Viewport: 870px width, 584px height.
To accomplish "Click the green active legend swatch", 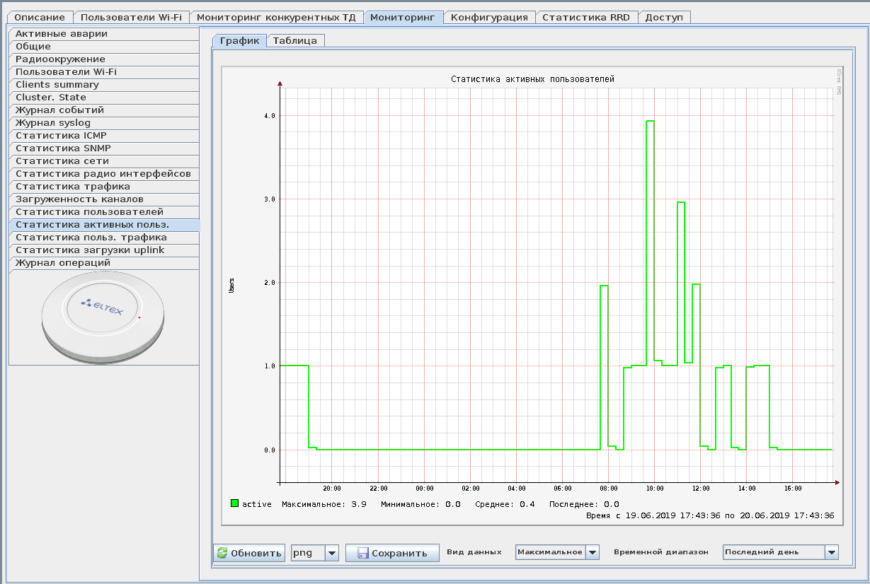I will pyautogui.click(x=234, y=503).
